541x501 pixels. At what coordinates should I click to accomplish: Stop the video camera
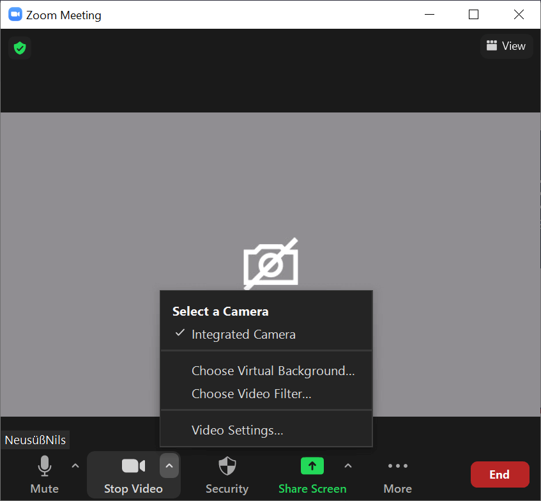click(x=133, y=474)
